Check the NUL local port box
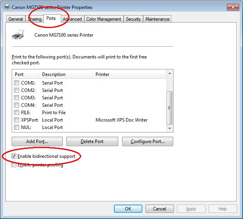 16,127
